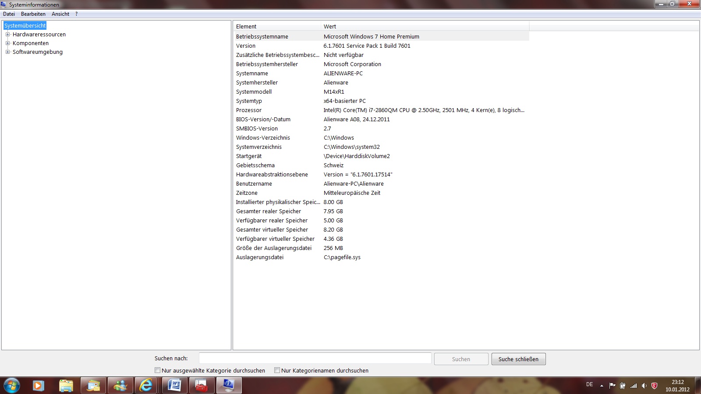The image size is (701, 394).
Task: Click the 8.00 GB installed memory value
Action: pyautogui.click(x=333, y=202)
